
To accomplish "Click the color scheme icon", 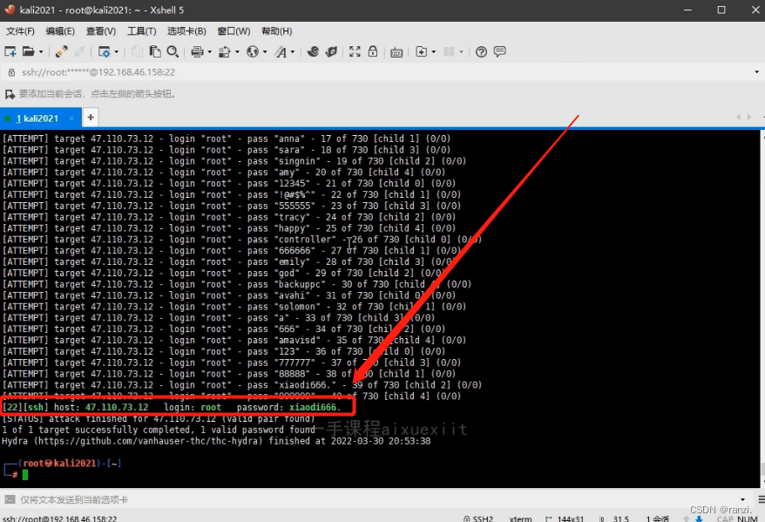I will click(x=225, y=51).
